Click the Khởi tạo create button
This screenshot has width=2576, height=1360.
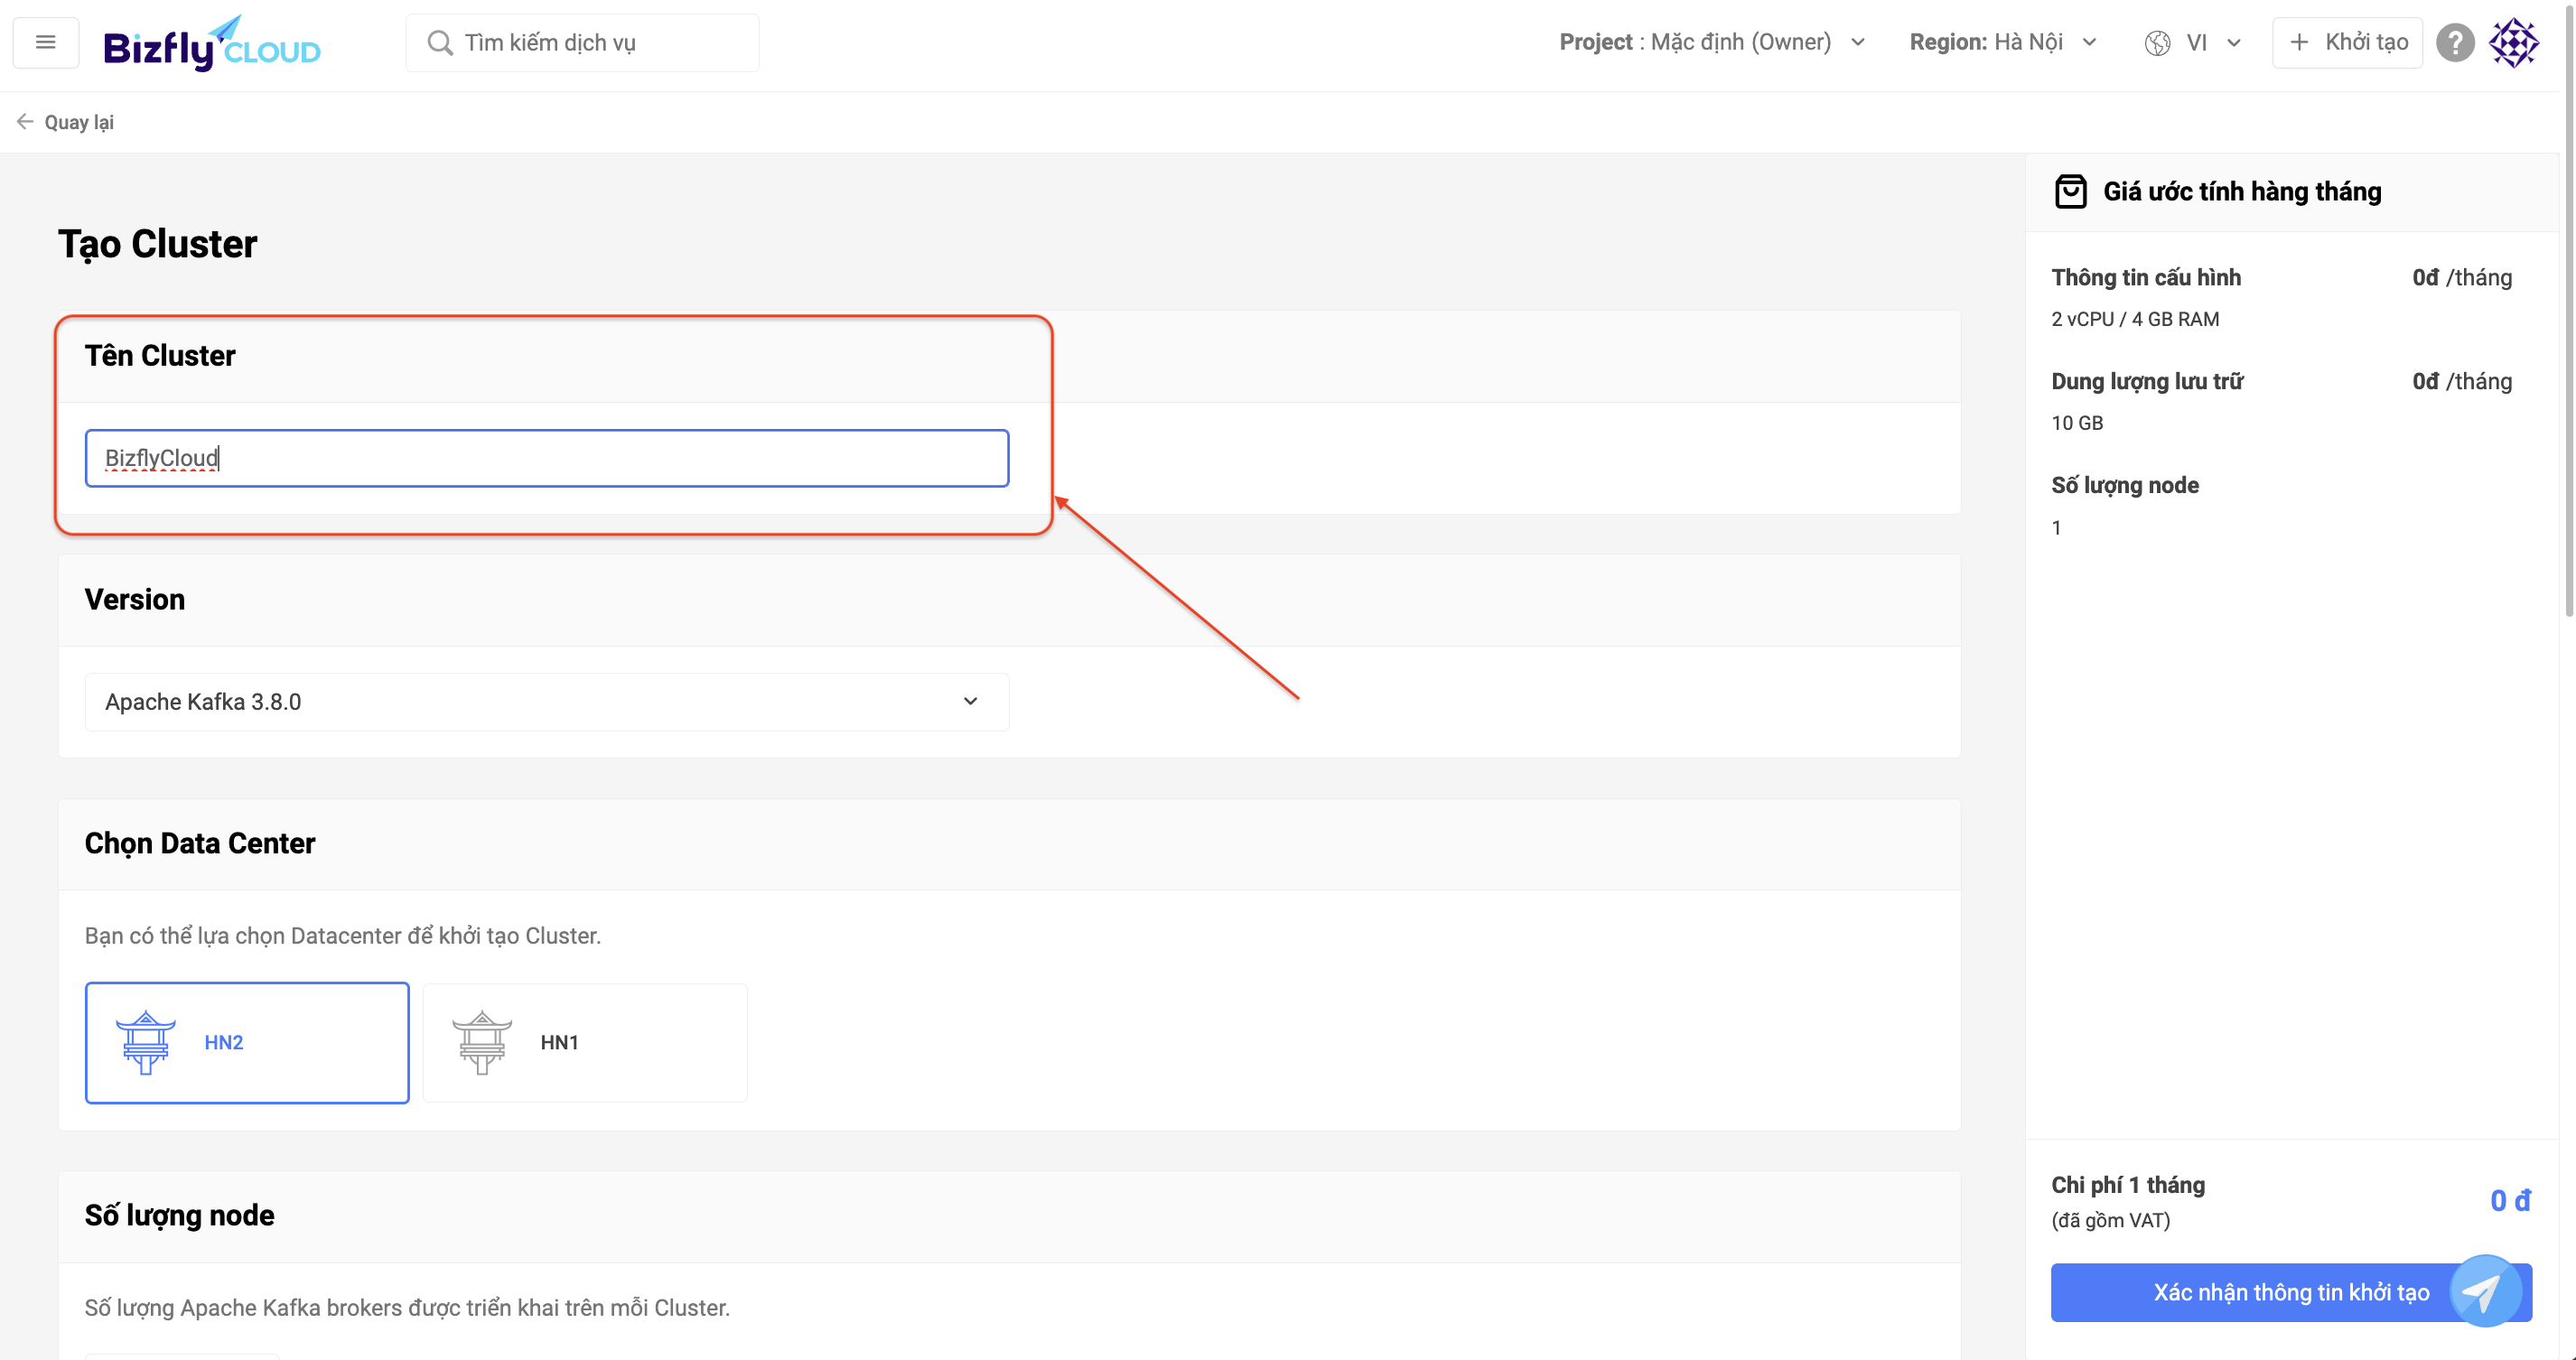2347,42
